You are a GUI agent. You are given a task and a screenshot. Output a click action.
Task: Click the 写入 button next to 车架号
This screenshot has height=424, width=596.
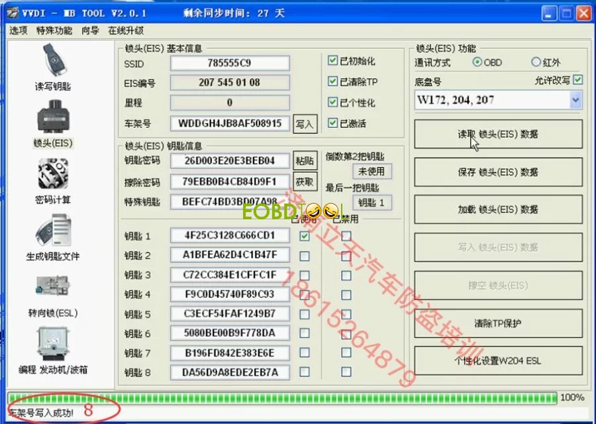click(x=305, y=124)
